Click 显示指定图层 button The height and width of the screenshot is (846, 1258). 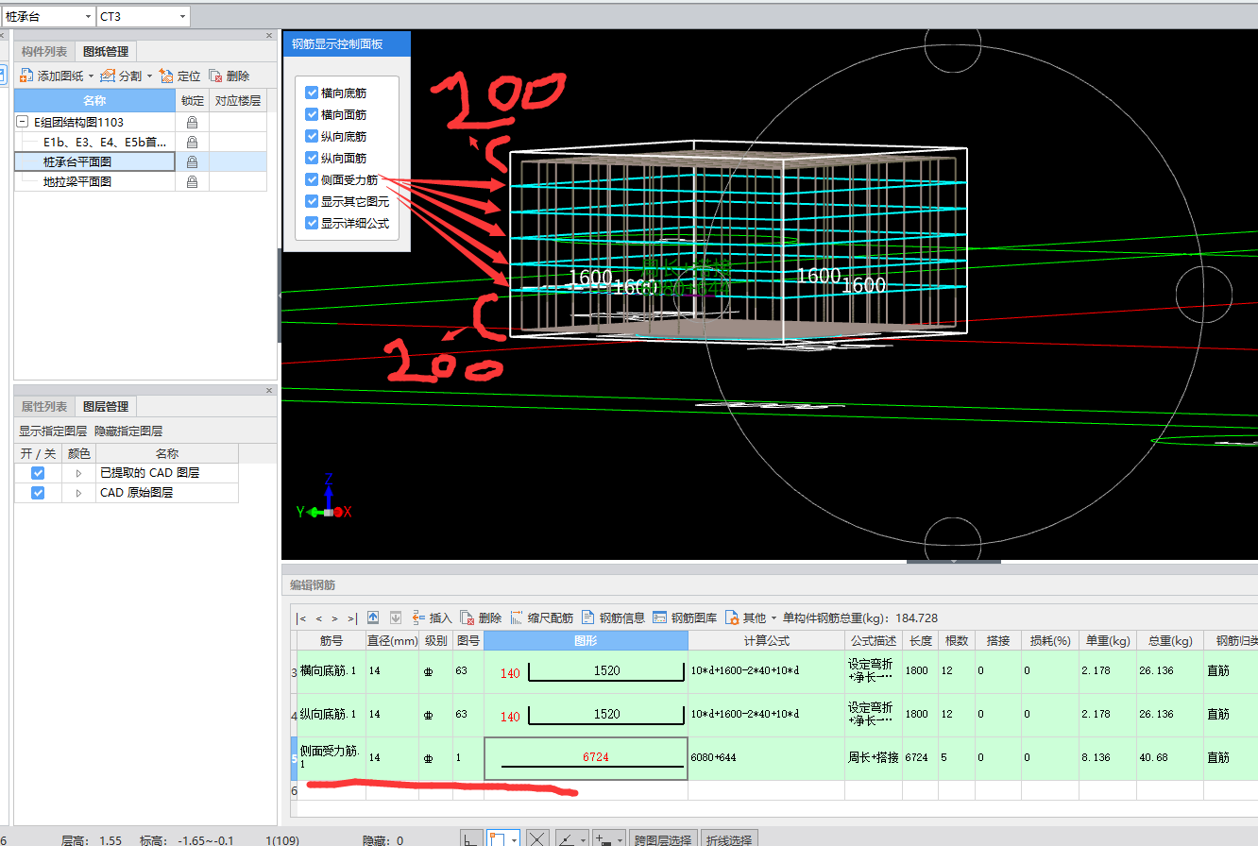(x=53, y=431)
